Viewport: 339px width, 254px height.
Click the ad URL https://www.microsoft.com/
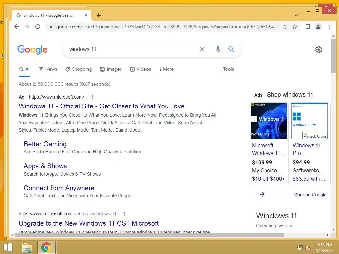click(56, 97)
